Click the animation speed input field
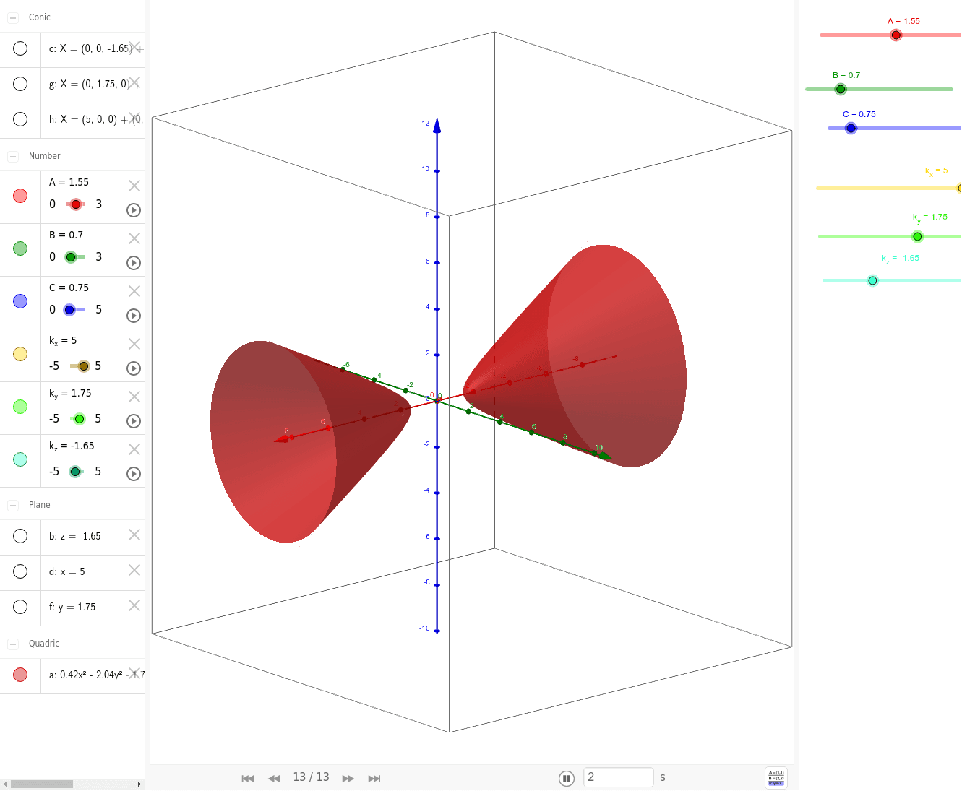 click(x=618, y=777)
